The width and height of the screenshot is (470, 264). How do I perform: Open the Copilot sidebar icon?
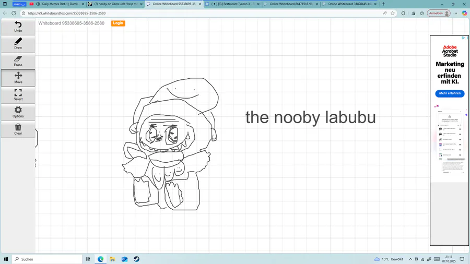[464, 13]
